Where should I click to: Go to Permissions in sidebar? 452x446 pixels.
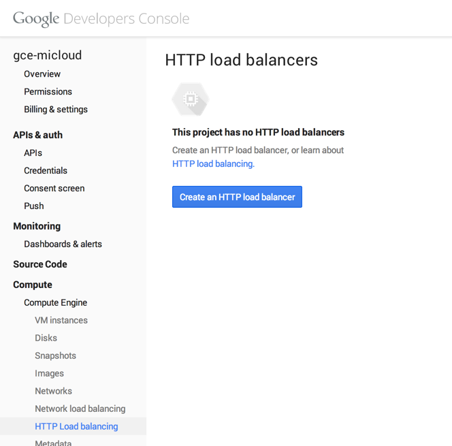pos(48,92)
